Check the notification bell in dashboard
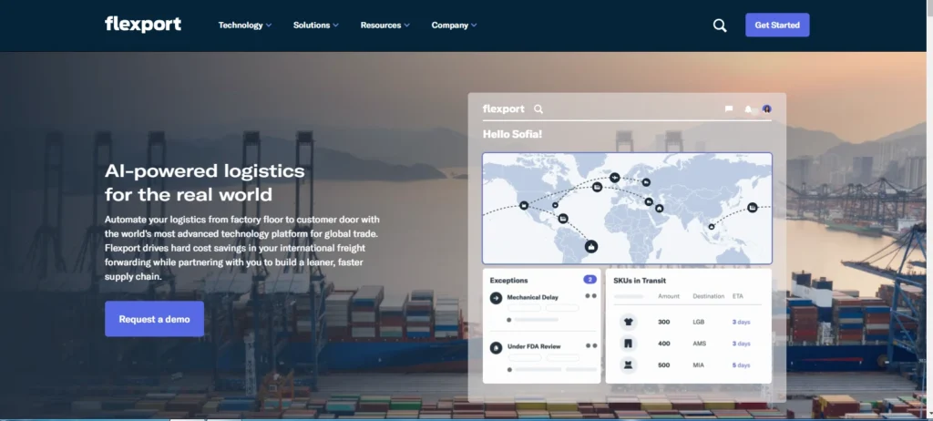The width and height of the screenshot is (933, 421). [x=748, y=109]
